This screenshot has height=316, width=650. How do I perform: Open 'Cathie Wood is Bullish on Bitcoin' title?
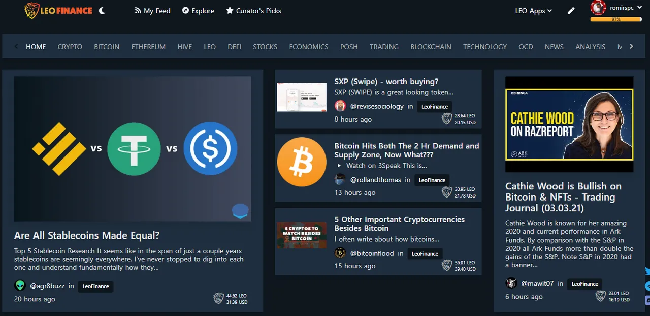tap(563, 197)
